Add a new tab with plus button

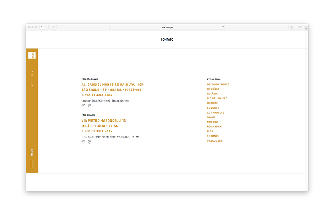[x=306, y=28]
